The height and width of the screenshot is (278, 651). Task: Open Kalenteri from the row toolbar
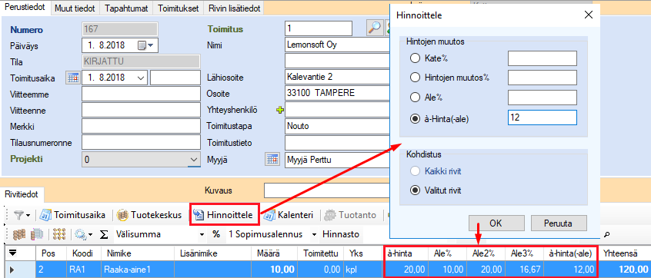[289, 215]
